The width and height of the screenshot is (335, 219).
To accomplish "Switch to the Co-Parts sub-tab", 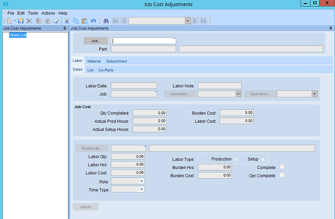I will (x=106, y=70).
